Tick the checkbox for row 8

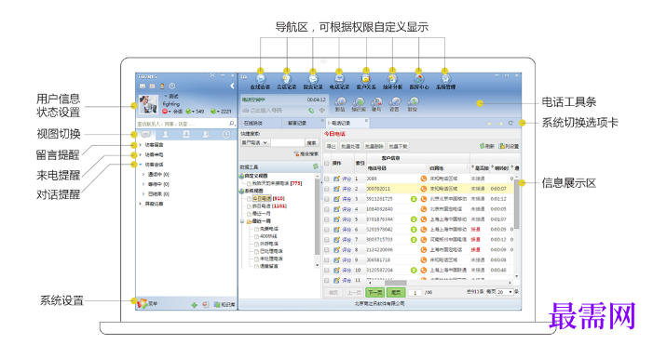(x=327, y=249)
